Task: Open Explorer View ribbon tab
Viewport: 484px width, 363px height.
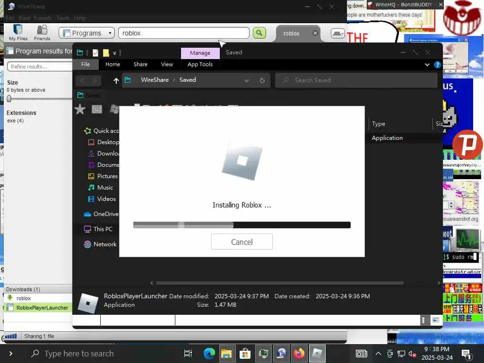Action: 167,64
